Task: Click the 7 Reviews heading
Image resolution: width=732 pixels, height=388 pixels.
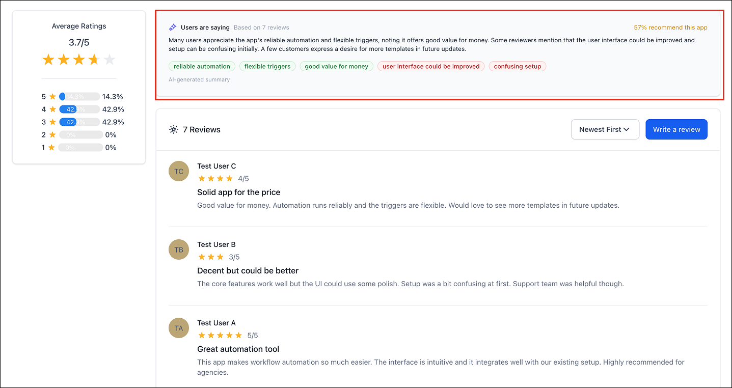Action: (202, 129)
